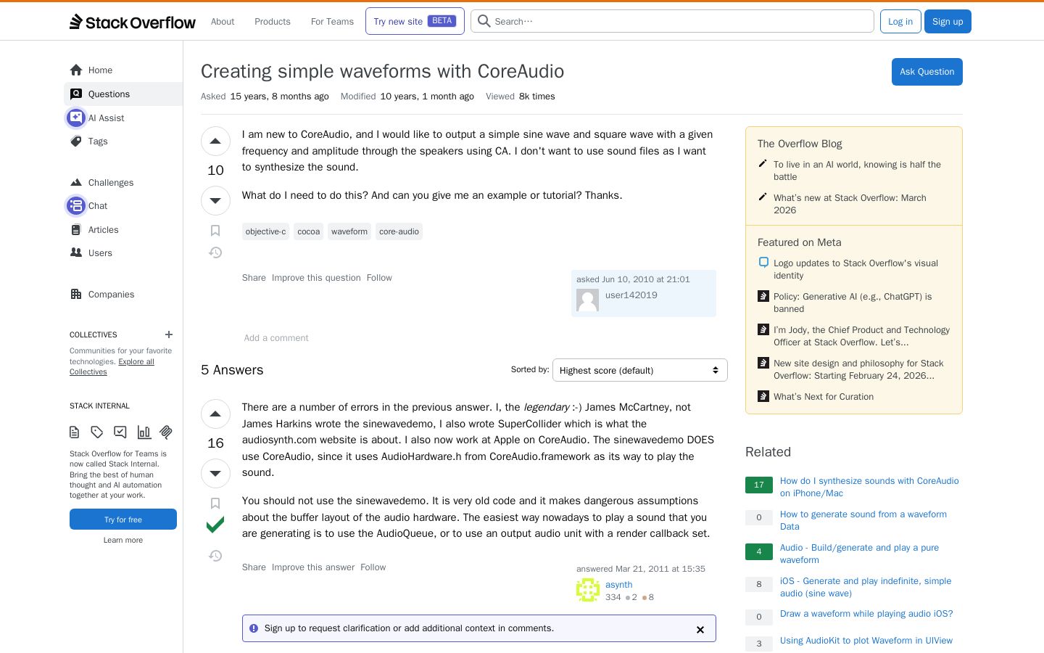
Task: Upvote the question with score 10
Action: pyautogui.click(x=215, y=141)
